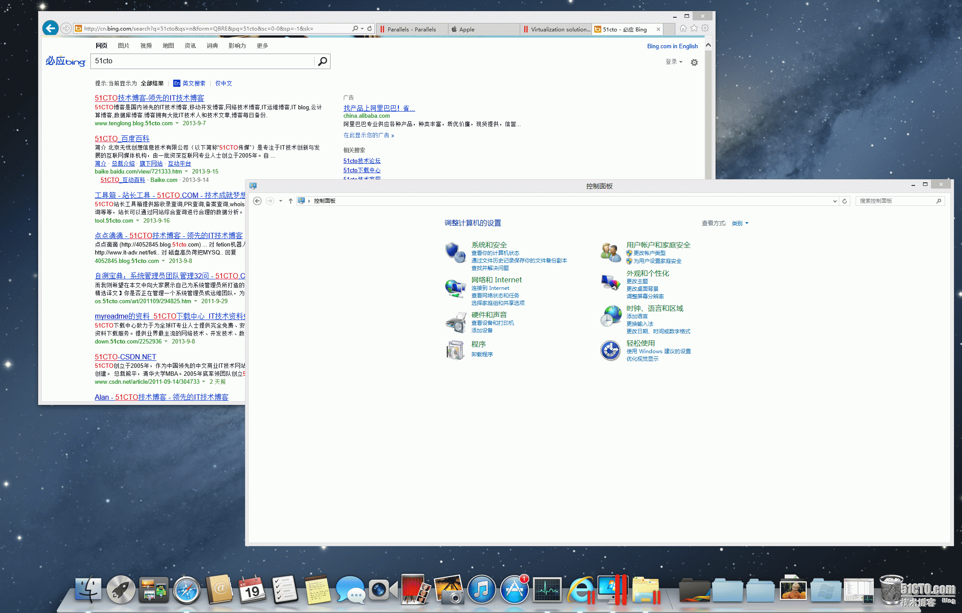Image resolution: width=962 pixels, height=613 pixels.
Task: Open the System and Security shield icon
Action: pyautogui.click(x=455, y=252)
